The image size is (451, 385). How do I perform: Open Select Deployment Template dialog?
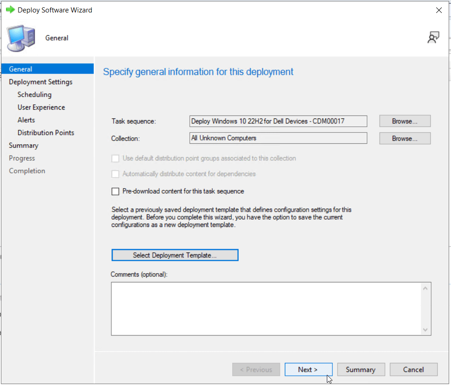point(174,255)
